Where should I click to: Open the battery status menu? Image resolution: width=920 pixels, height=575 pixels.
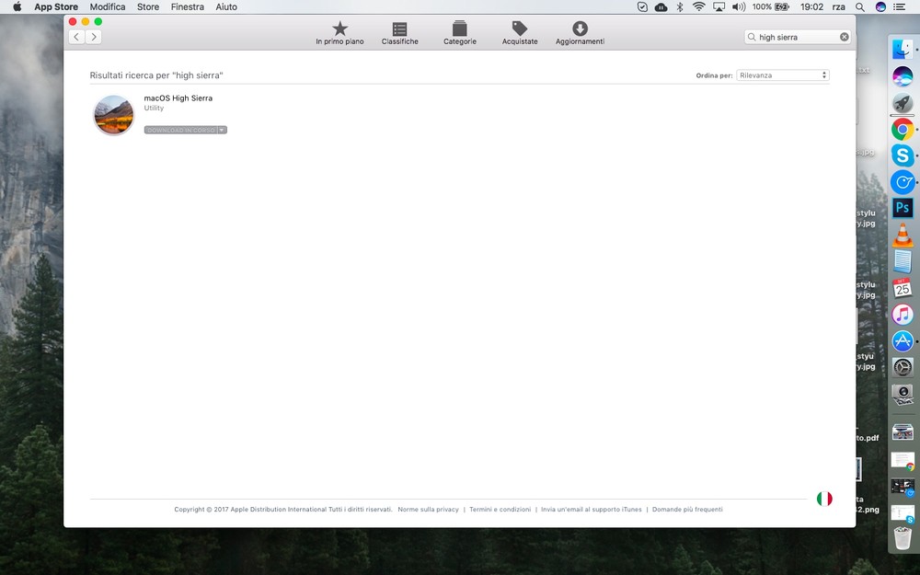point(771,7)
